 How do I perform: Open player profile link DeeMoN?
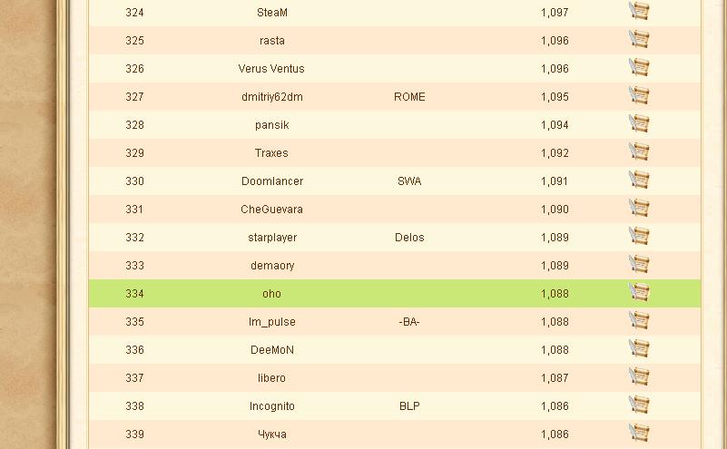pos(272,350)
